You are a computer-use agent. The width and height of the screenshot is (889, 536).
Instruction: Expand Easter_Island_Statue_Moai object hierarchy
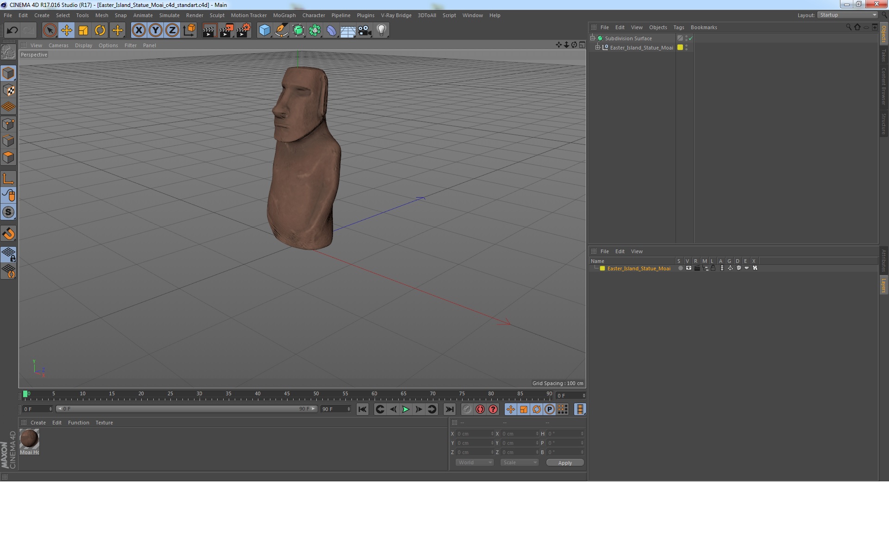tap(598, 47)
